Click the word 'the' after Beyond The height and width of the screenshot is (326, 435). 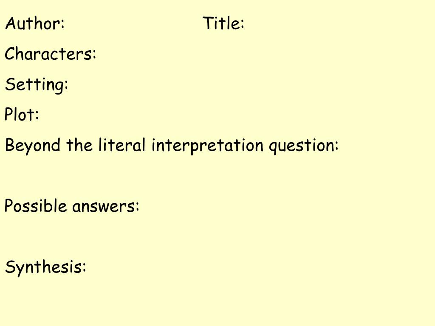tap(79, 145)
